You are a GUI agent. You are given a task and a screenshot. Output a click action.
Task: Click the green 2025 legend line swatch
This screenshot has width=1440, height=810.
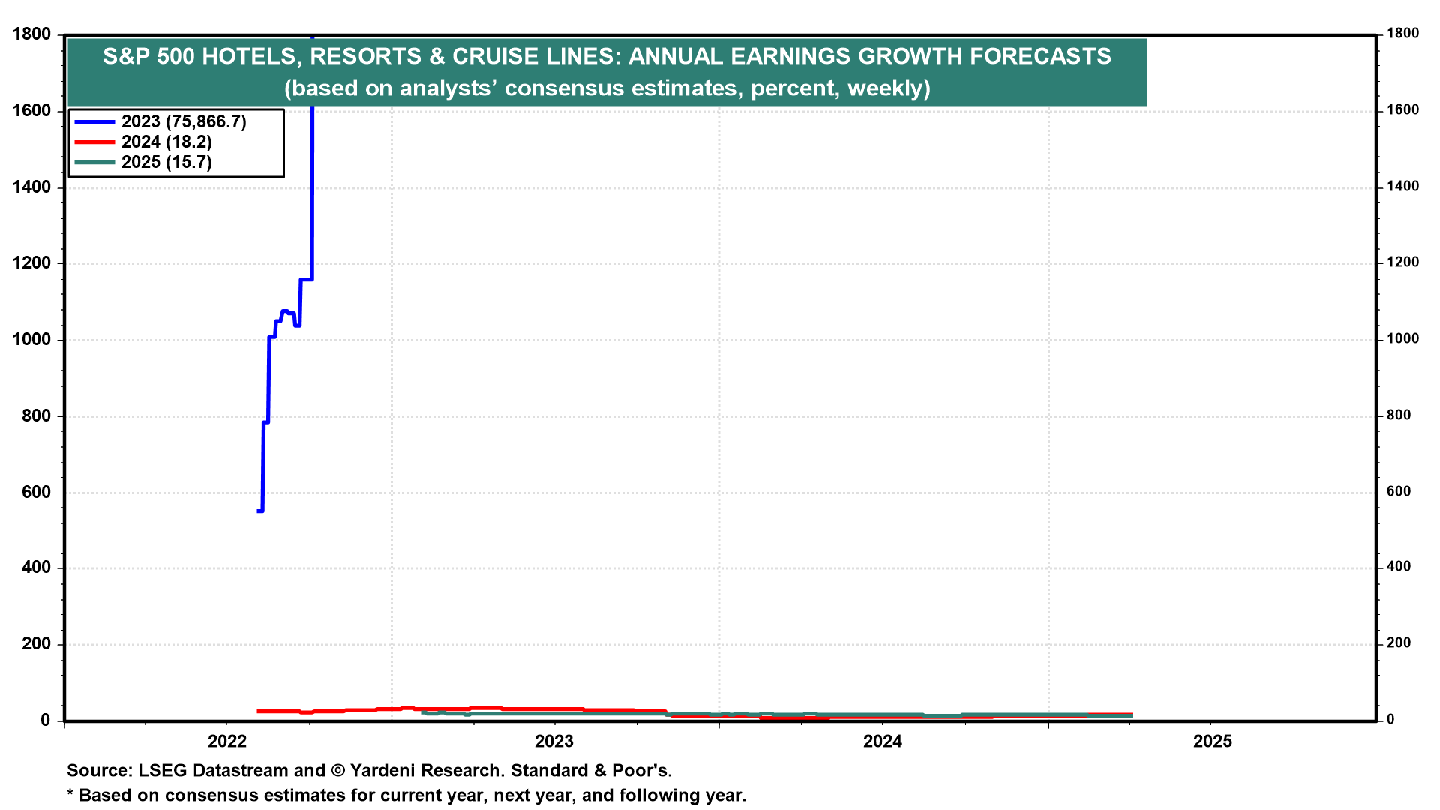point(94,162)
